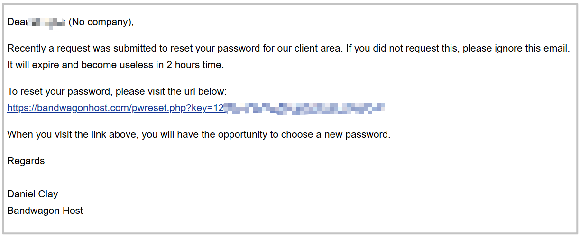Screen dimensions: 580x237
Task: Click the "Bandwagon Host" signature line
Action: [45, 211]
